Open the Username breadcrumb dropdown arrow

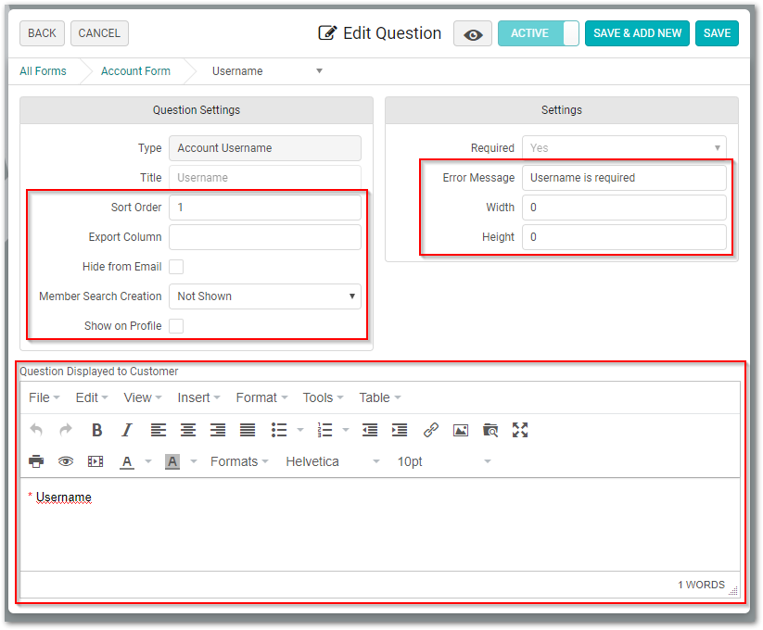pyautogui.click(x=320, y=71)
